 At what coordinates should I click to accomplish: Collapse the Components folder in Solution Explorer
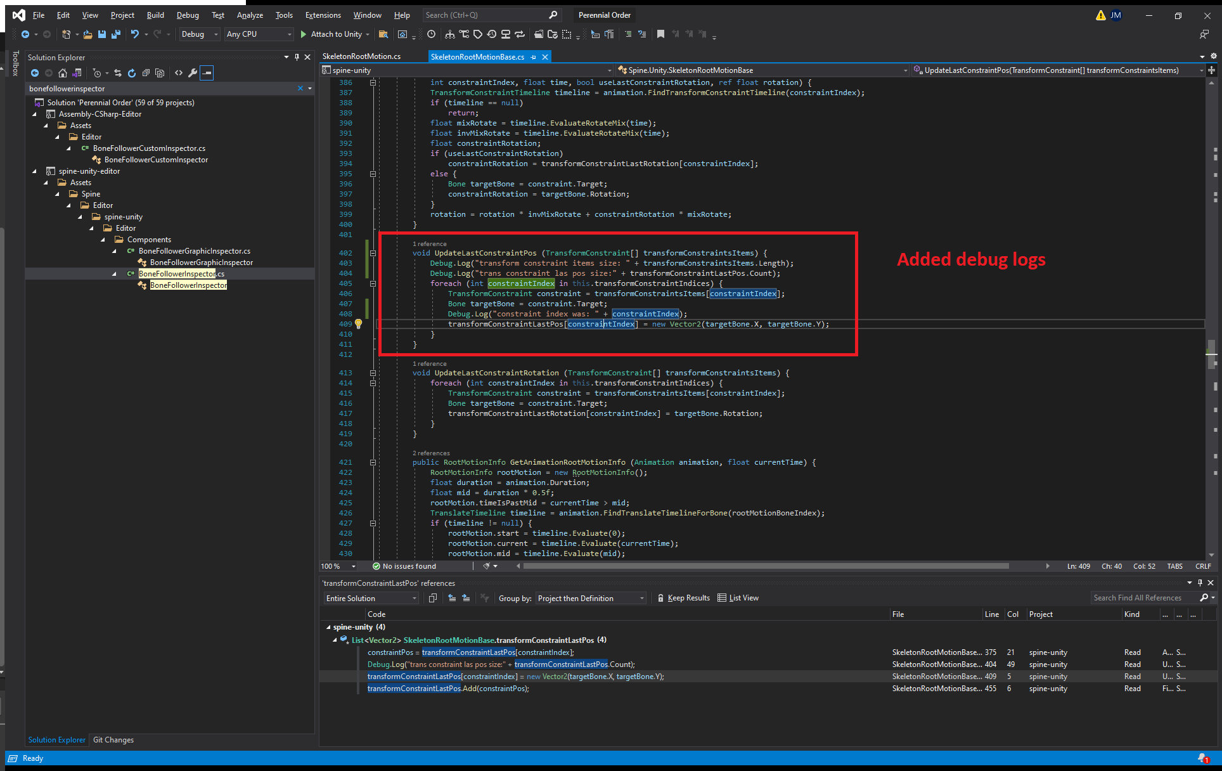103,239
